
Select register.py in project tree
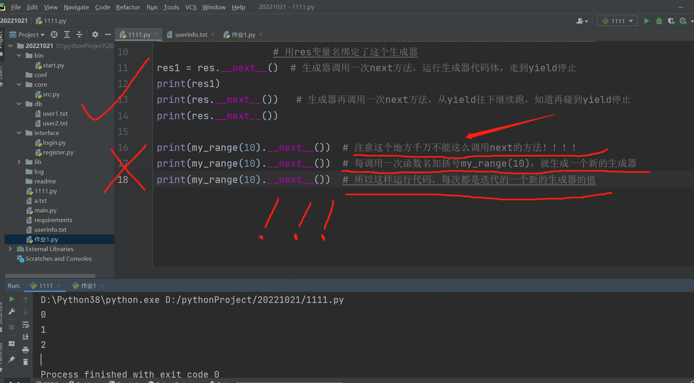tap(58, 152)
